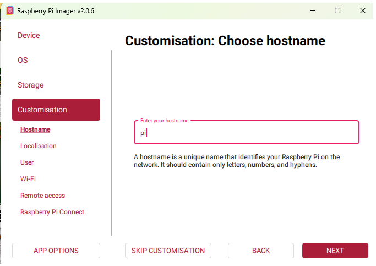The image size is (376, 266).
Task: Close the Raspberry Pi Imager window
Action: pos(362,10)
